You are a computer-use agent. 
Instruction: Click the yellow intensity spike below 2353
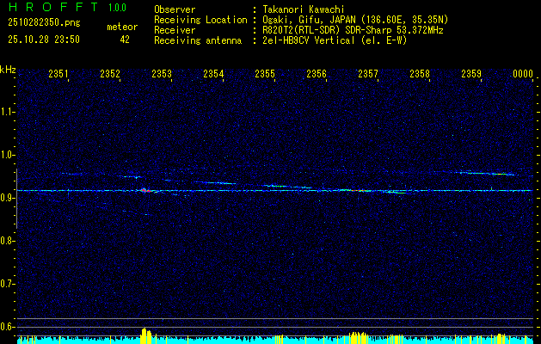[146, 335]
